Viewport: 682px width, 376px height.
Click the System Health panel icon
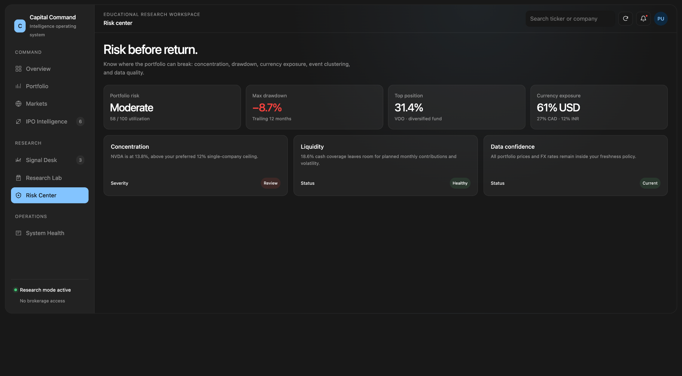point(18,233)
